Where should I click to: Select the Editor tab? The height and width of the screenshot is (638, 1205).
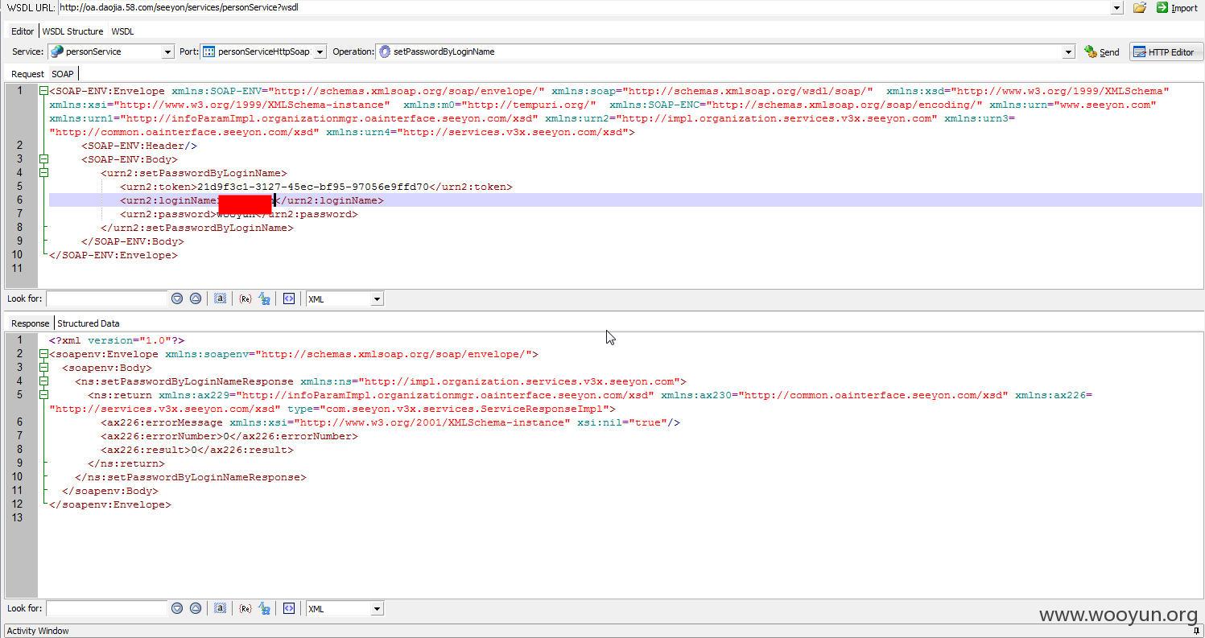(23, 31)
